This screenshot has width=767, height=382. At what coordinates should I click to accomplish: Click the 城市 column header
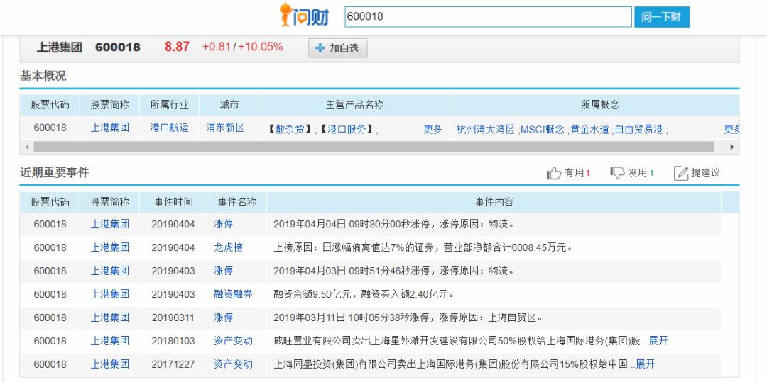229,105
